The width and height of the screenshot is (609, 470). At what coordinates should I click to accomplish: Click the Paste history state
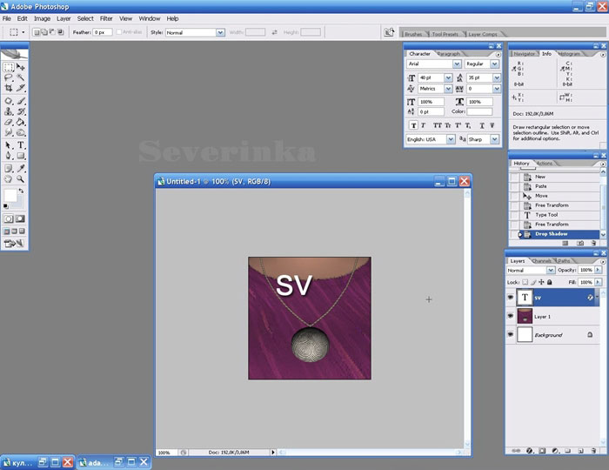(540, 186)
